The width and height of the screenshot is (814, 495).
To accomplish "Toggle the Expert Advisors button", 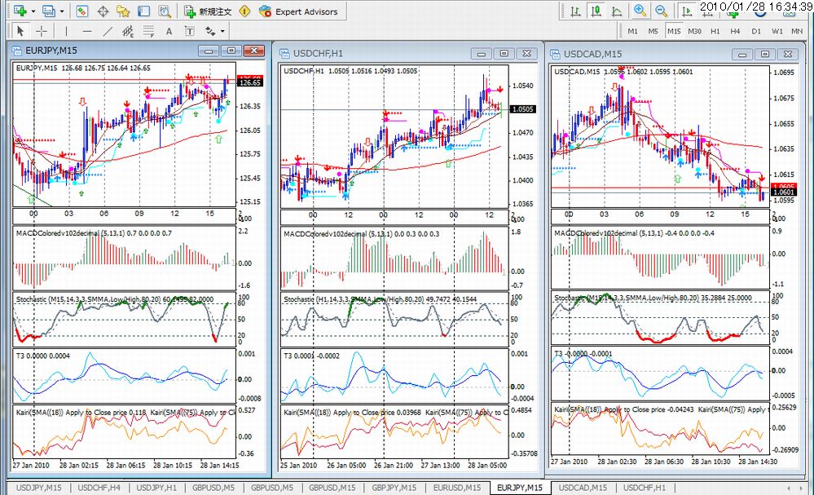I will pos(298,11).
